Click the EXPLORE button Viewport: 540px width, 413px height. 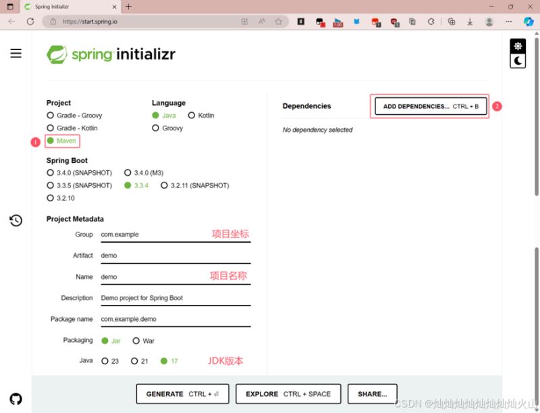pos(288,394)
